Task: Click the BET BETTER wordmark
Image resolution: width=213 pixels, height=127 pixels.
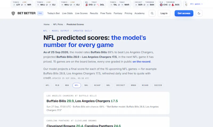Action: pos(26,13)
